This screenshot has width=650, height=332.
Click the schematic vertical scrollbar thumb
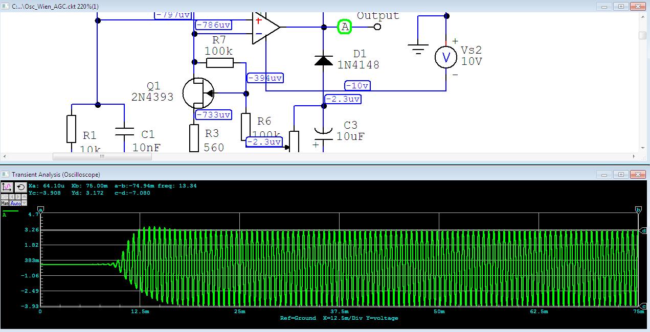(642, 35)
